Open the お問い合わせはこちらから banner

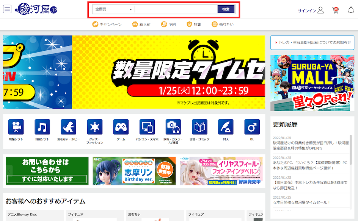(x=47, y=171)
